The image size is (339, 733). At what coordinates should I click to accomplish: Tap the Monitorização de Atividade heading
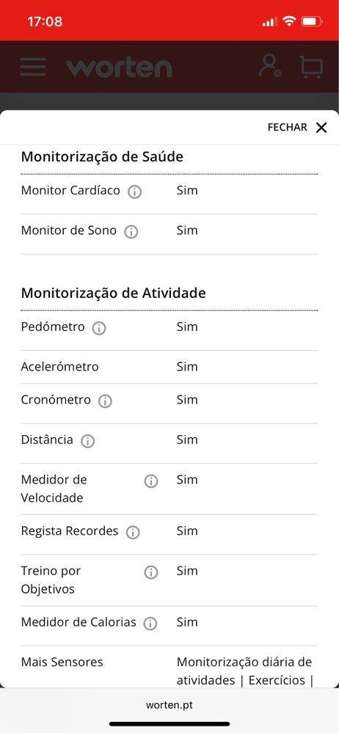[x=114, y=293]
